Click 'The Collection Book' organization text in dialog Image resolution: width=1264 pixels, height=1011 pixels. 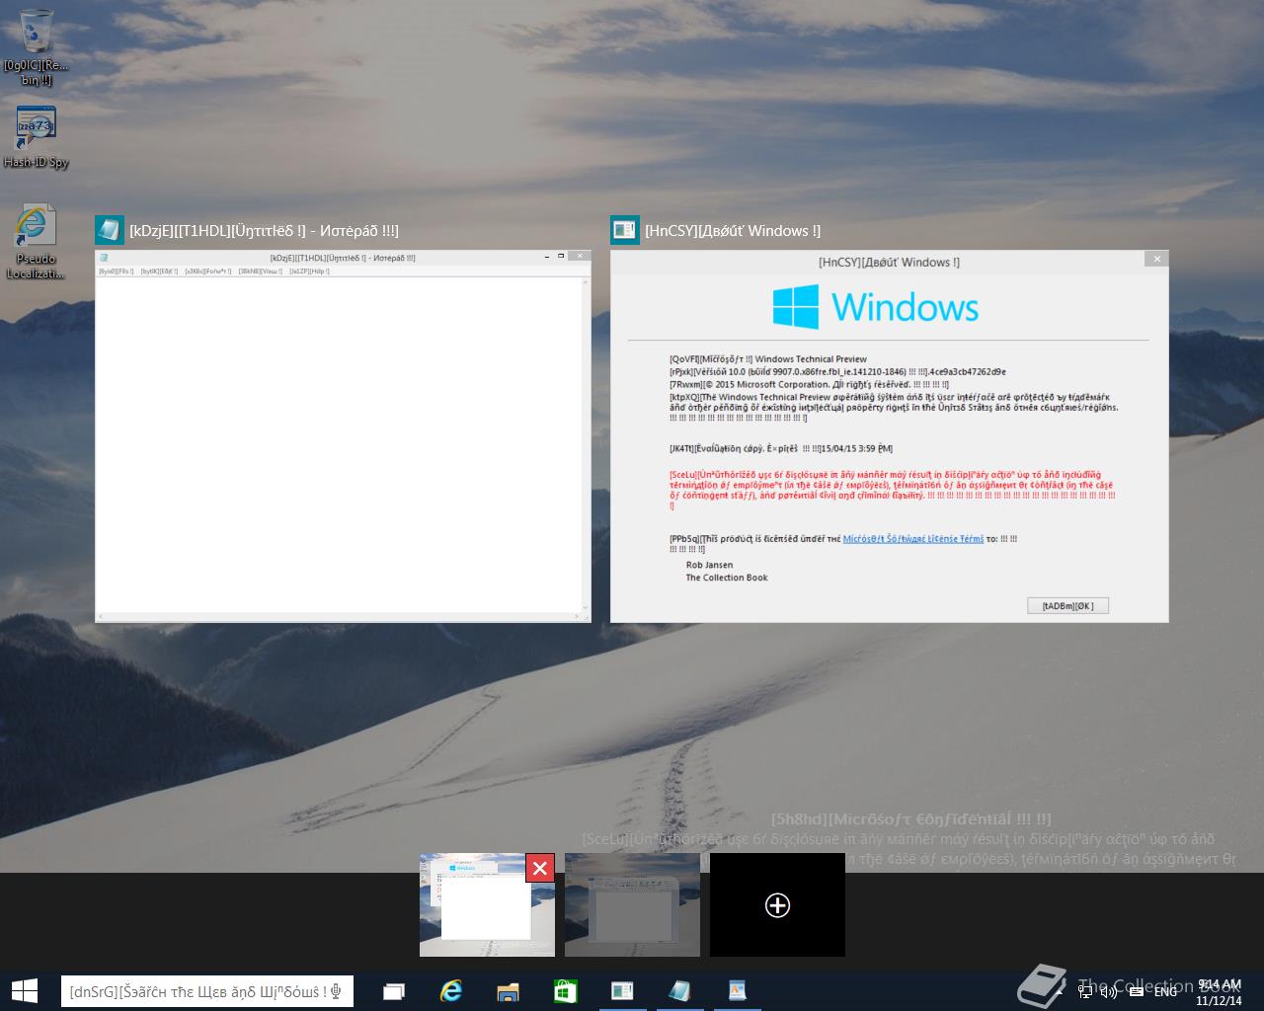pos(727,578)
